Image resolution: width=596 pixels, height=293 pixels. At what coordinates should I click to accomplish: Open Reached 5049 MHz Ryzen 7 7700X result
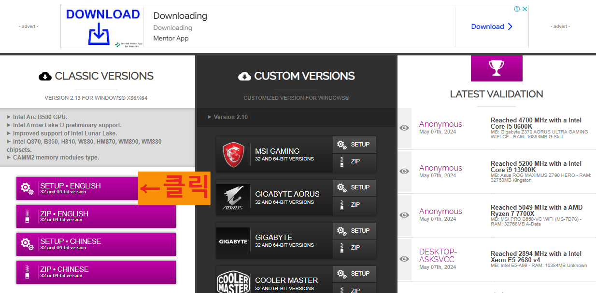[537, 211]
